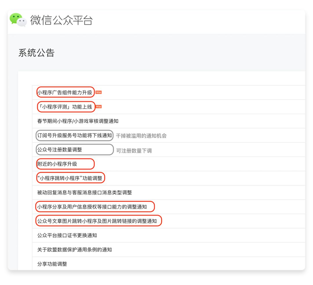This screenshot has height=285, width=313.
Task: Open 公众号文章图片跳转小程序及图片跳转链接的调整通知
Action: (97, 221)
